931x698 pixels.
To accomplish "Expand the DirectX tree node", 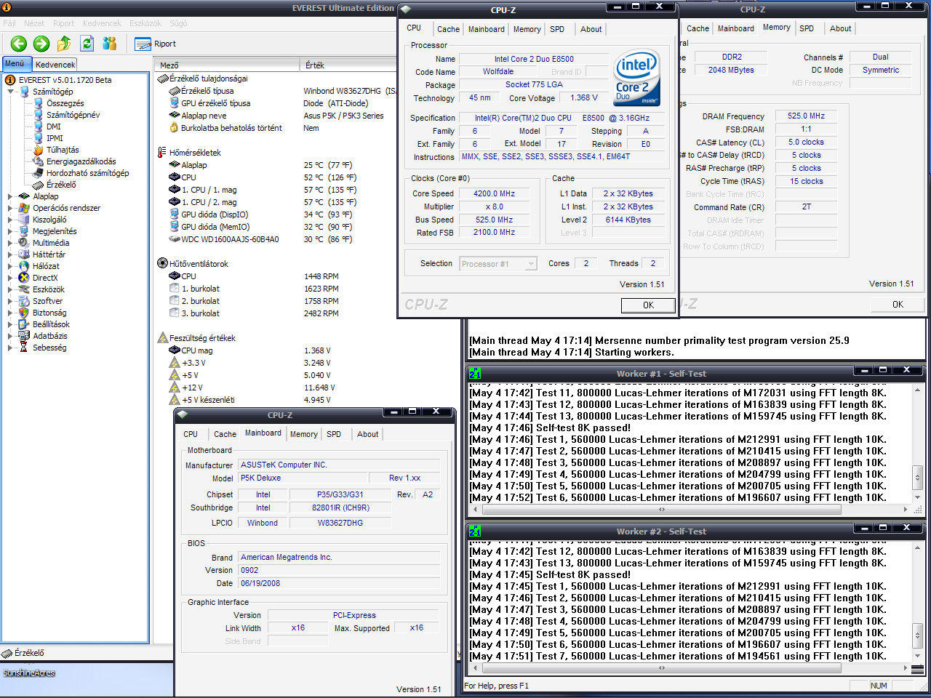I will pyautogui.click(x=10, y=278).
